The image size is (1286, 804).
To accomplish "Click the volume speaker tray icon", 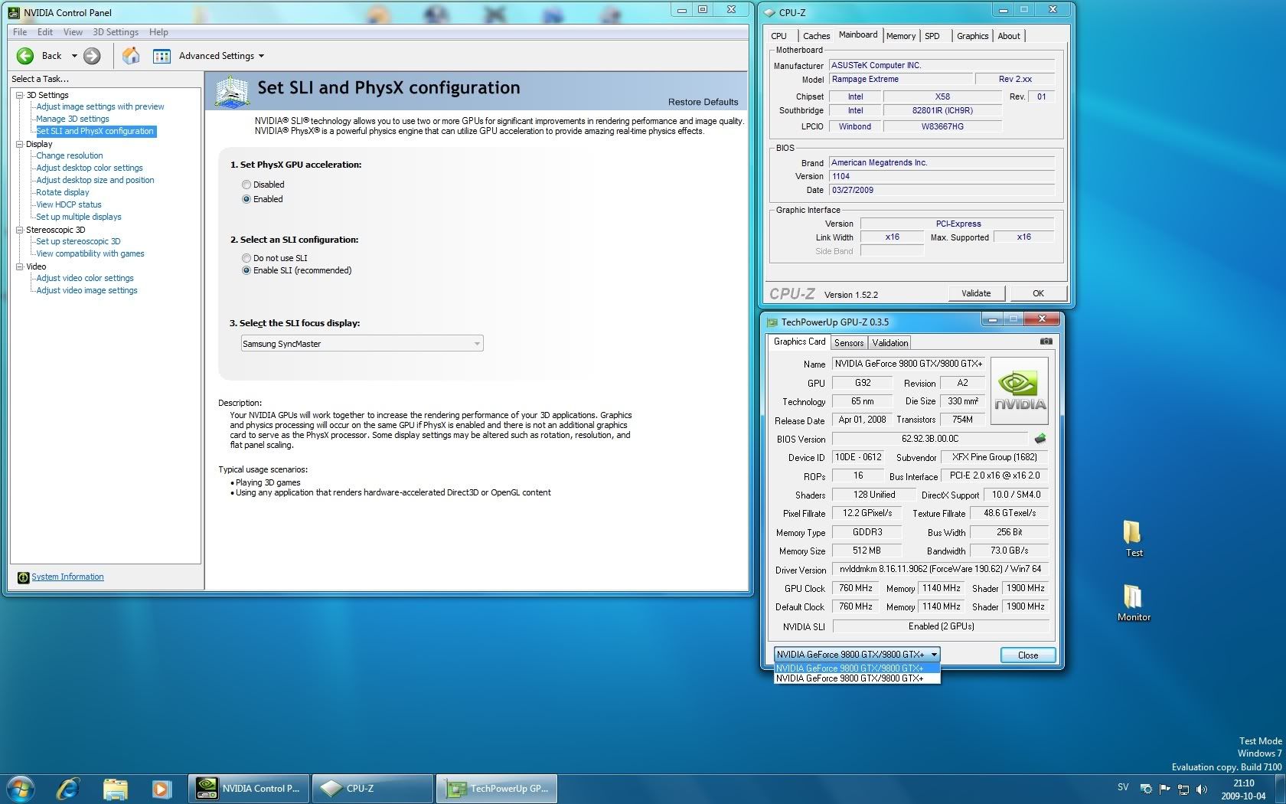I will 1202,789.
